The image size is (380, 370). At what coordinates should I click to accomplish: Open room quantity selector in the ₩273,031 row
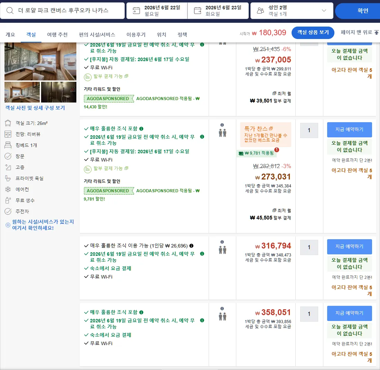[309, 130]
